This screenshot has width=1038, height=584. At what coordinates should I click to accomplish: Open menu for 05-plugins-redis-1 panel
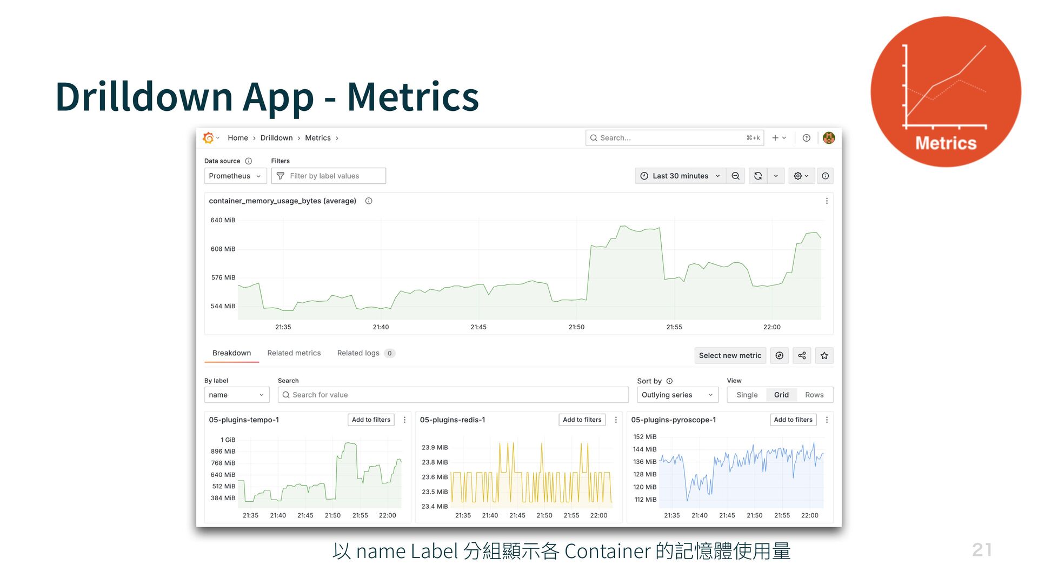[616, 420]
